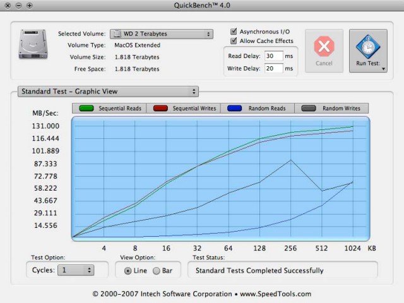Click the green Sequential Reads swatch

[x=86, y=108]
